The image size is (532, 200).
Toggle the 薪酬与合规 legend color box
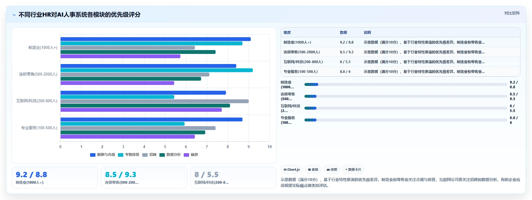(x=93, y=155)
